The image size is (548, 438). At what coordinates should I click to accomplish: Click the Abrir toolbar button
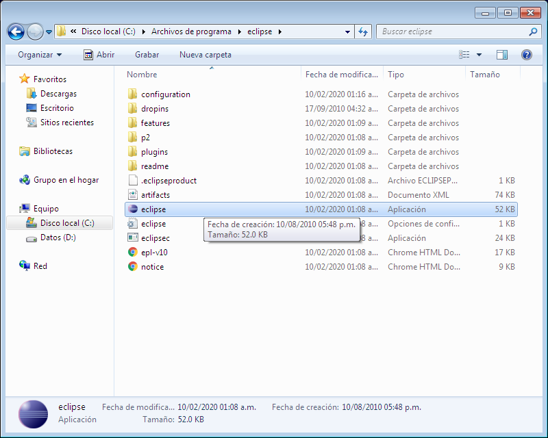coord(99,55)
